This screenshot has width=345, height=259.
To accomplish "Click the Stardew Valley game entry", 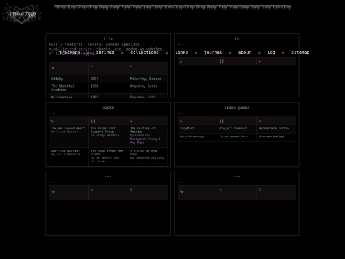I will coord(271,137).
